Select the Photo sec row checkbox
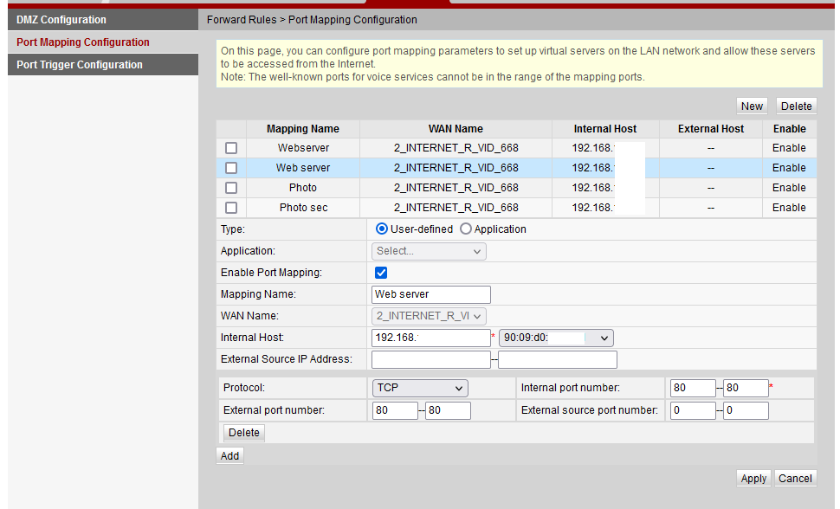 (231, 208)
